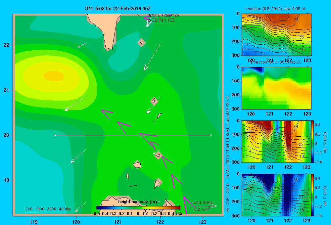Click latitude label "19" on the main map axis

pyautogui.click(x=7, y=180)
